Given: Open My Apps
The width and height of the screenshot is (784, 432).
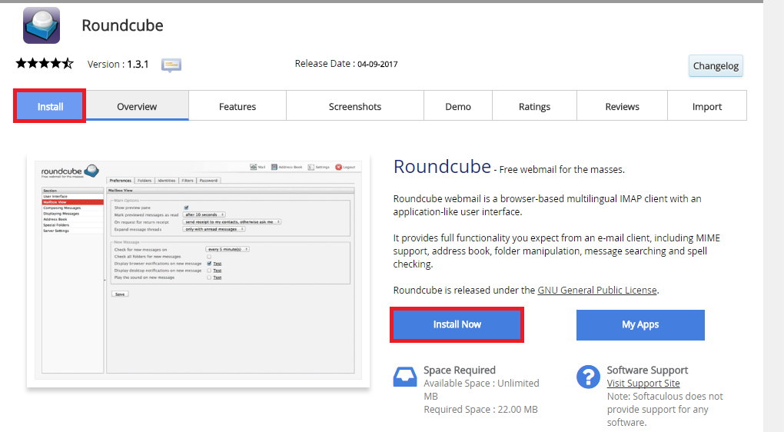Looking at the screenshot, I should [640, 324].
